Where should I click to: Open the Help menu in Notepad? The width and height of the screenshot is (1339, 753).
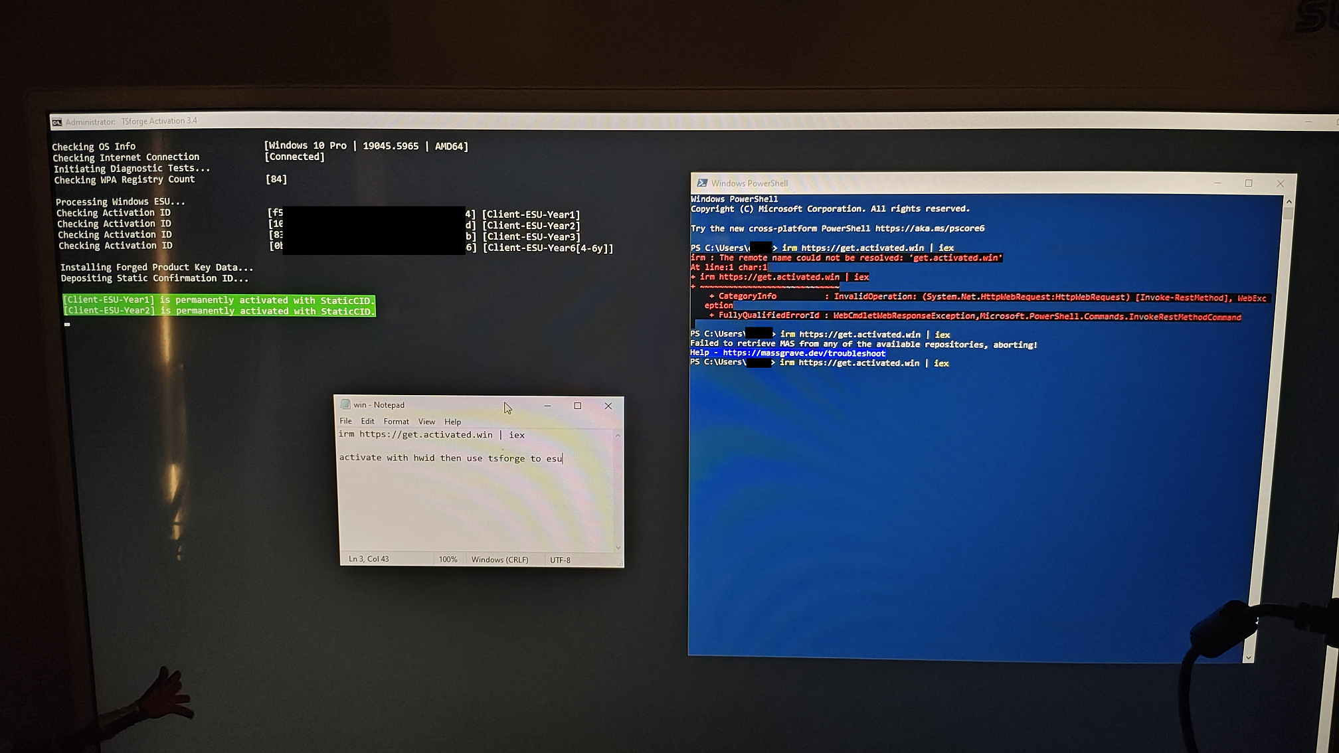(452, 421)
